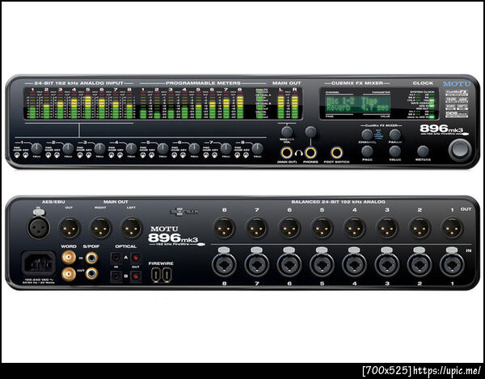The height and width of the screenshot is (379, 485).
Task: Toggle the channel 6 PAD switch
Action: pos(175,155)
